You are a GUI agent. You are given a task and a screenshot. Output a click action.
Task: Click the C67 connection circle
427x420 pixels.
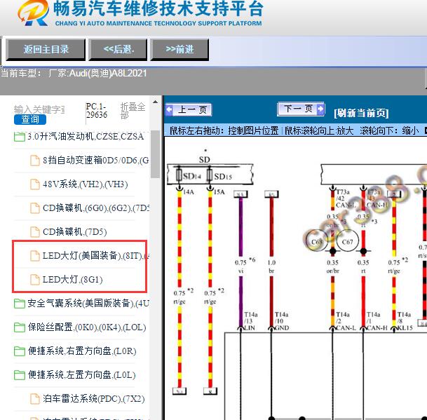pyautogui.click(x=347, y=241)
